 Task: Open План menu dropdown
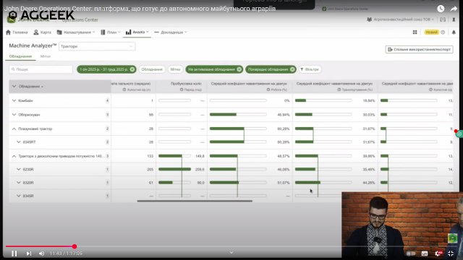111,32
